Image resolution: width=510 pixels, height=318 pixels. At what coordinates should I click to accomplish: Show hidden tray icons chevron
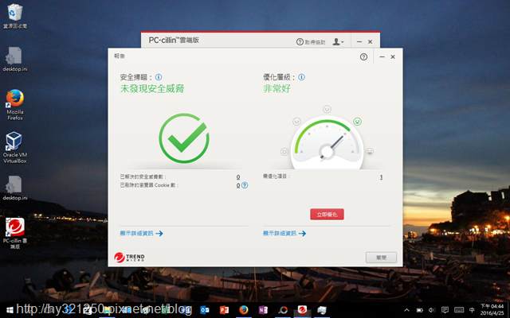407,310
